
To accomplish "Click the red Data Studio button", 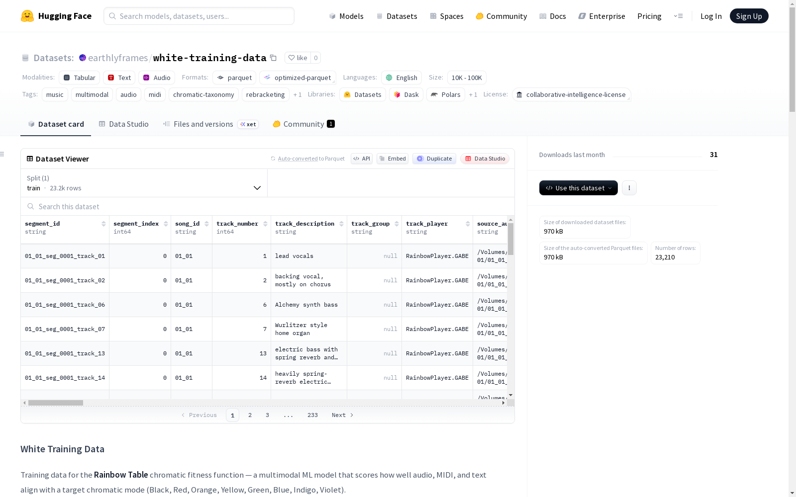I will pyautogui.click(x=485, y=159).
